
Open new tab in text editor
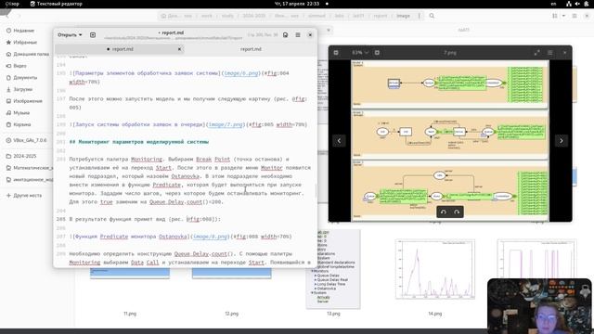[x=93, y=35]
